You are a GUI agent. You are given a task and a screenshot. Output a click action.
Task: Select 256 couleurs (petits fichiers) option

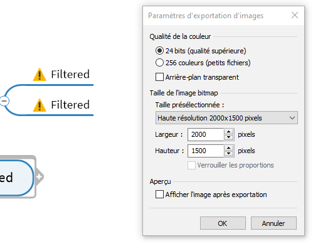click(x=159, y=63)
